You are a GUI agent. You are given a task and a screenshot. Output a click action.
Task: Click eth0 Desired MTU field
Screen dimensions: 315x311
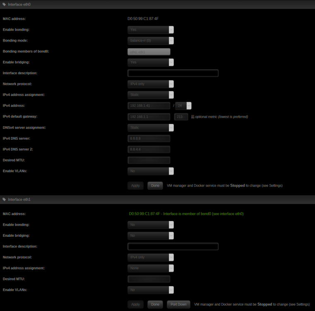149,160
